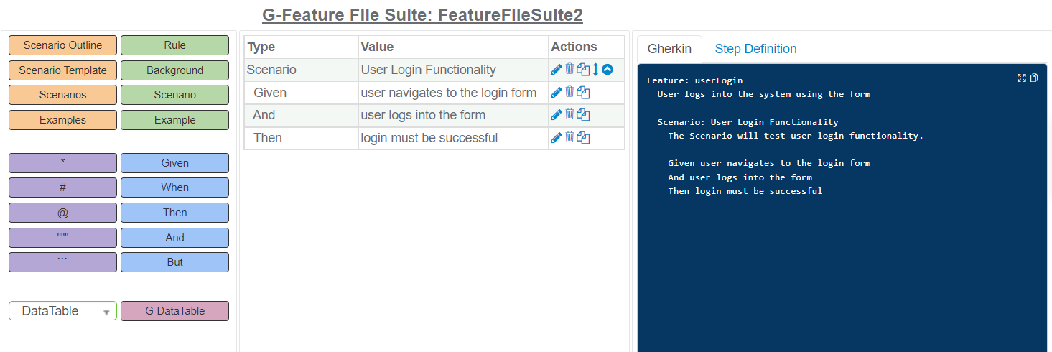The height and width of the screenshot is (352, 1052).
Task: Click 'Scenario: User Login Functionality' code line
Action: (x=748, y=122)
